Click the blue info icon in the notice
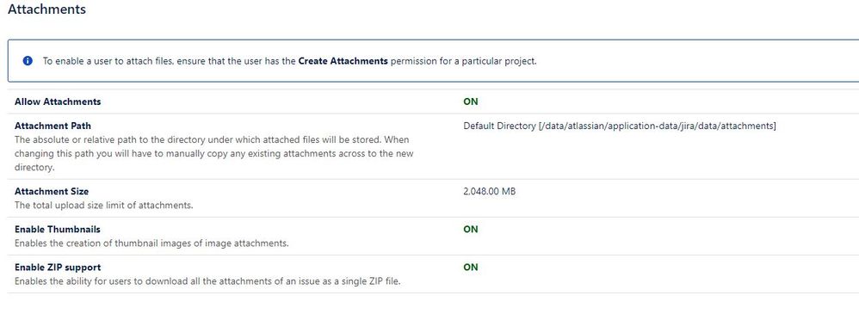The image size is (859, 314). tap(28, 61)
